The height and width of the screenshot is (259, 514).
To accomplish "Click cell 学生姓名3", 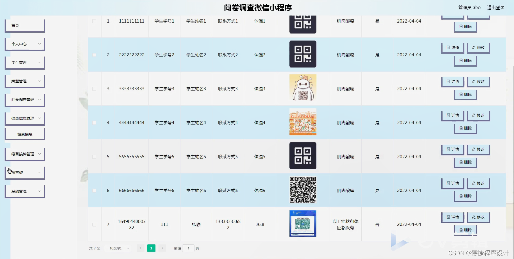I will (196, 89).
